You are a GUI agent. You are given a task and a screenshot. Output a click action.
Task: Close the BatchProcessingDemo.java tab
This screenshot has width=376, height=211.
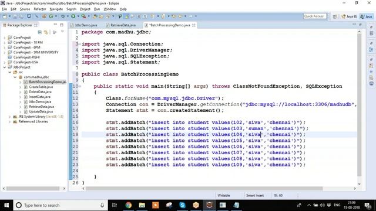194,25
